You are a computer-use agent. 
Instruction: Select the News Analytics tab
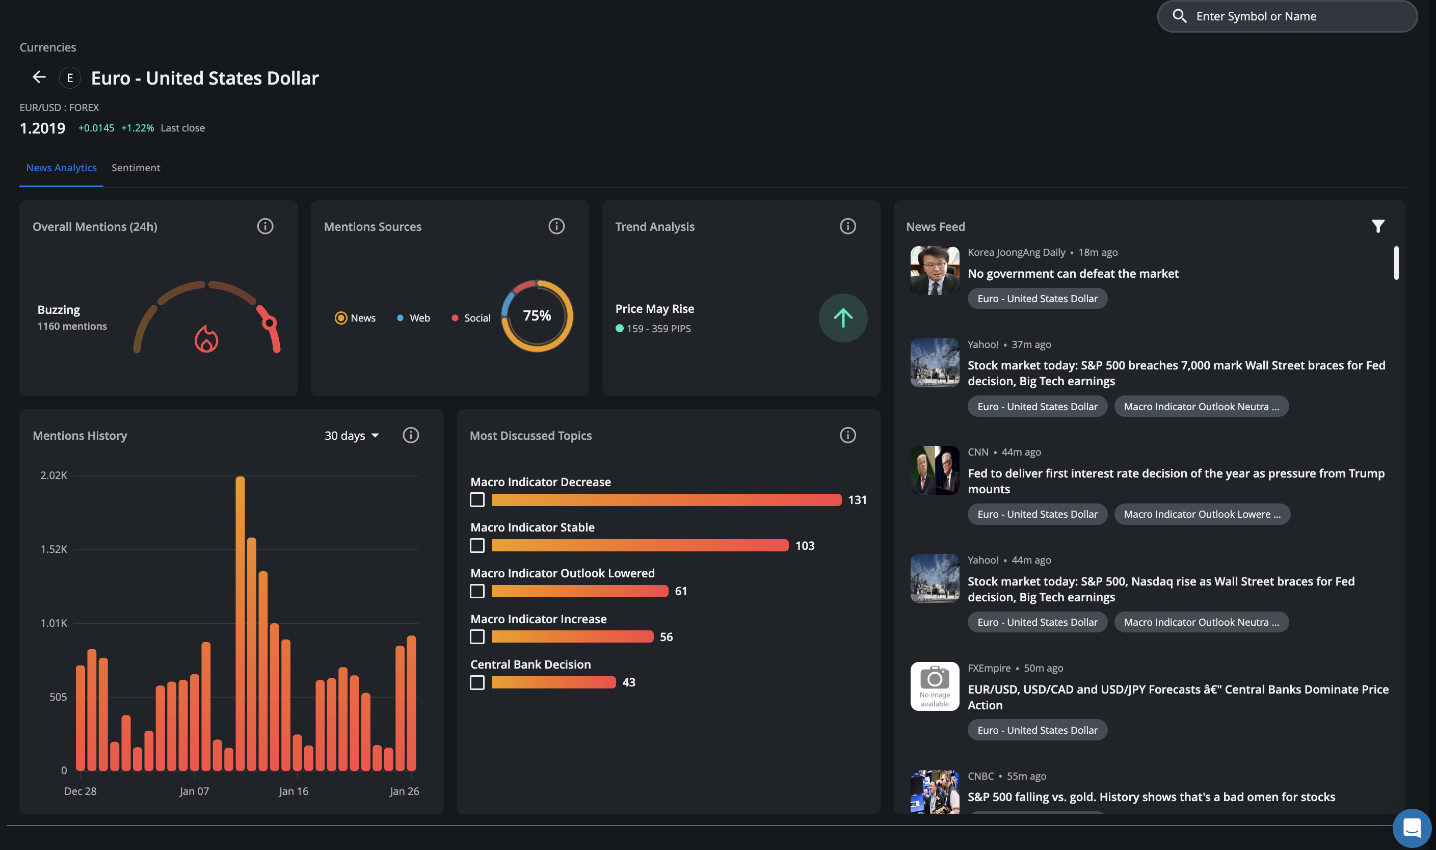pyautogui.click(x=61, y=168)
